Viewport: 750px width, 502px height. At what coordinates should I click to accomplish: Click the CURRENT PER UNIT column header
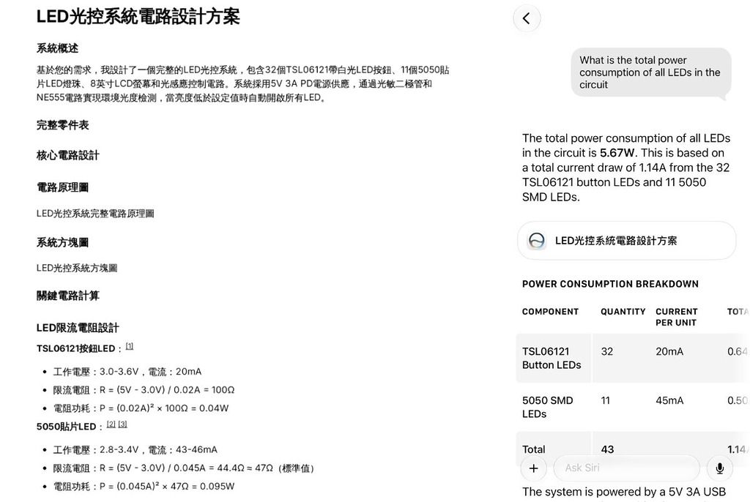pos(677,317)
